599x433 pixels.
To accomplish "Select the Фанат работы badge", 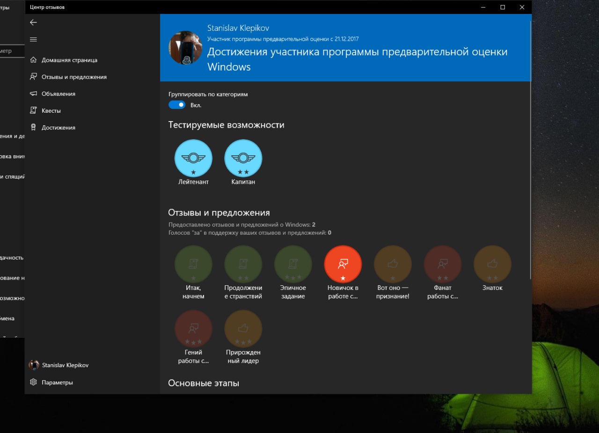I will pos(443,273).
